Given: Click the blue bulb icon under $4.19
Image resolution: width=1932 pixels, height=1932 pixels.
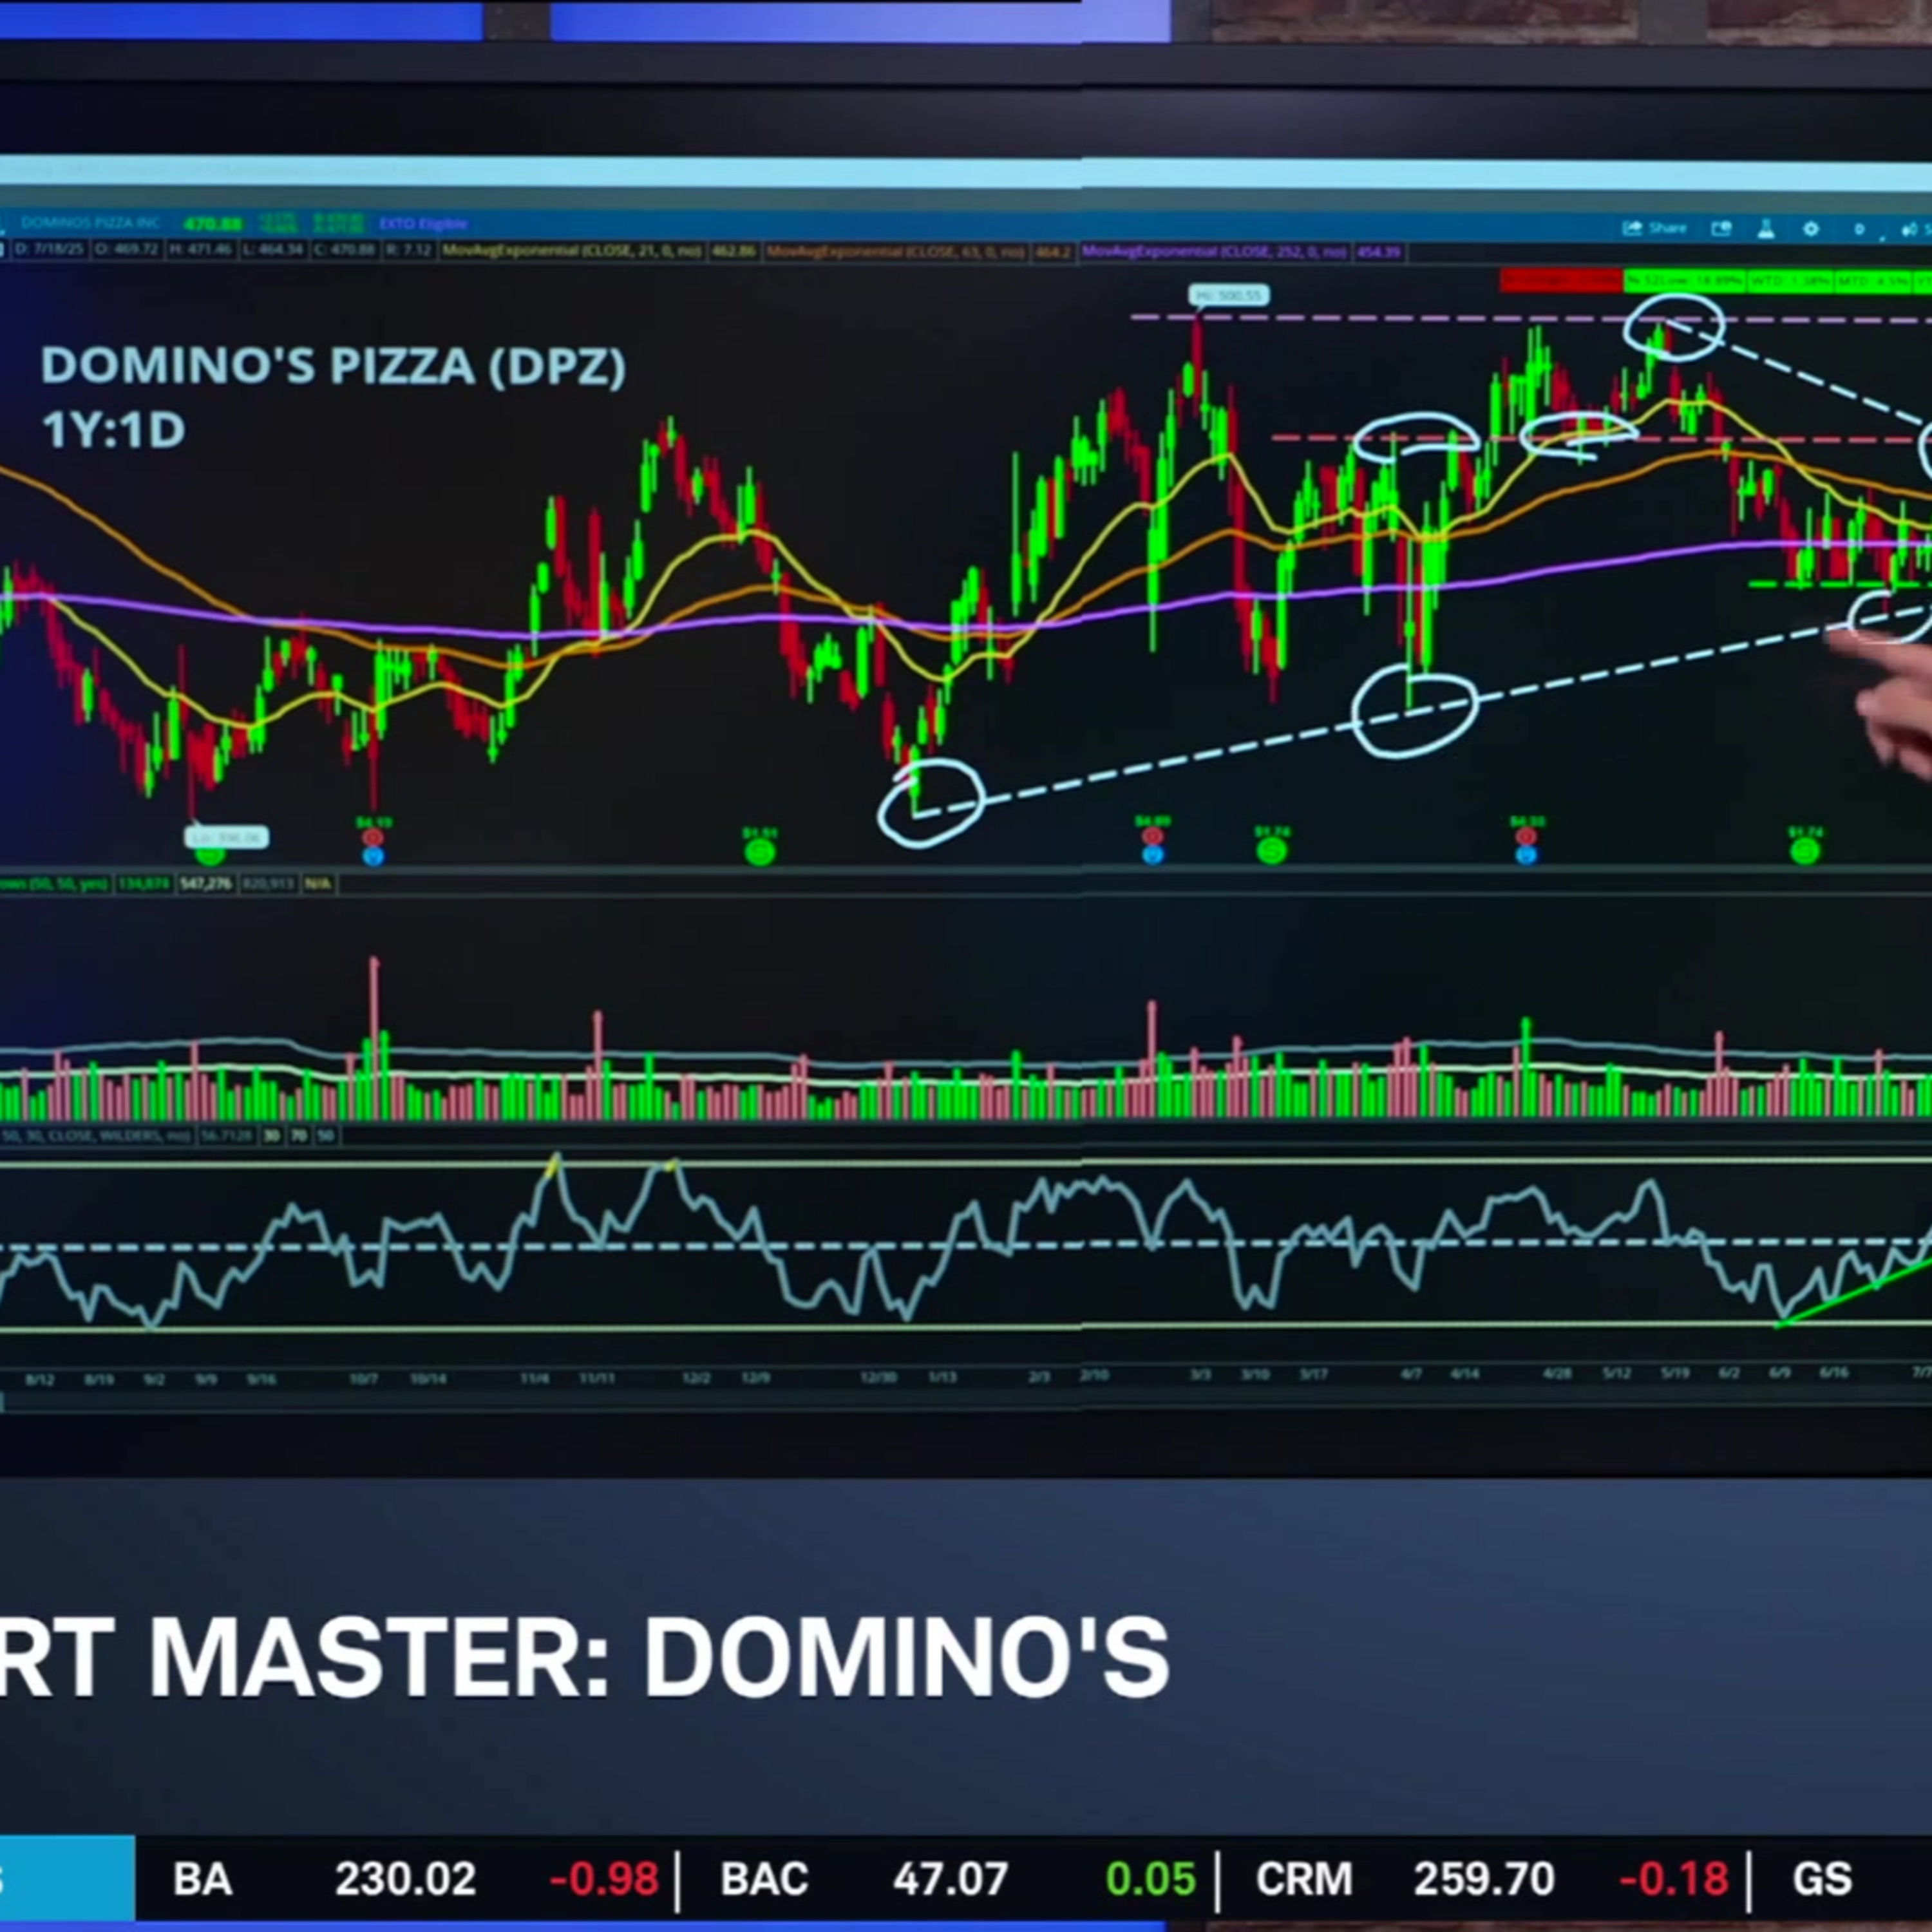Looking at the screenshot, I should (x=373, y=856).
